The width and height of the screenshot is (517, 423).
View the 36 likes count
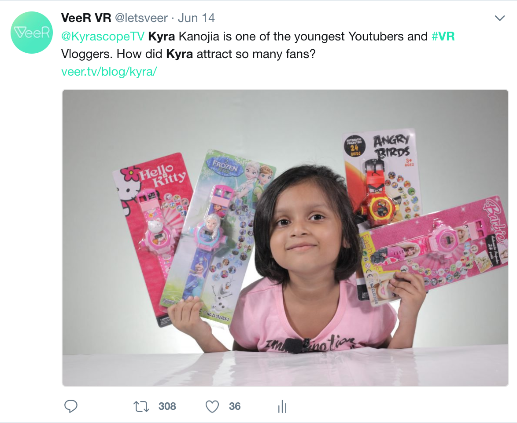coord(234,406)
